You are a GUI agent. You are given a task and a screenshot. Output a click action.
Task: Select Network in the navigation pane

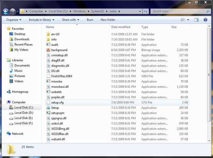coord(18,134)
